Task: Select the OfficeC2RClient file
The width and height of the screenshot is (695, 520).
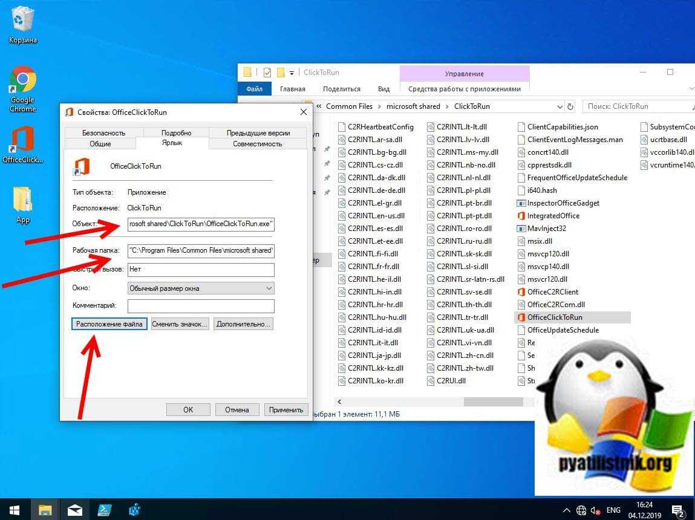Action: click(x=552, y=292)
